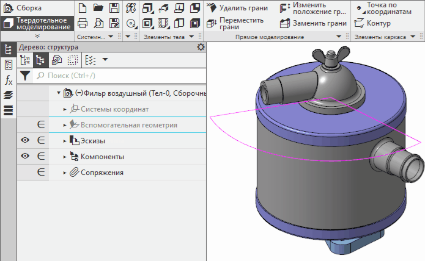Image resolution: width=425 pixels, height=261 pixels.
Task: Expand the Компоненты tree node
Action: point(65,157)
